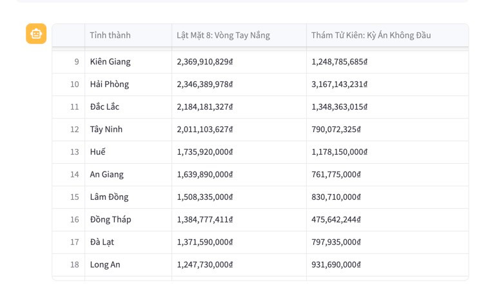Click the orange robot assistant avatar icon
This screenshot has height=285, width=477.
click(x=36, y=34)
